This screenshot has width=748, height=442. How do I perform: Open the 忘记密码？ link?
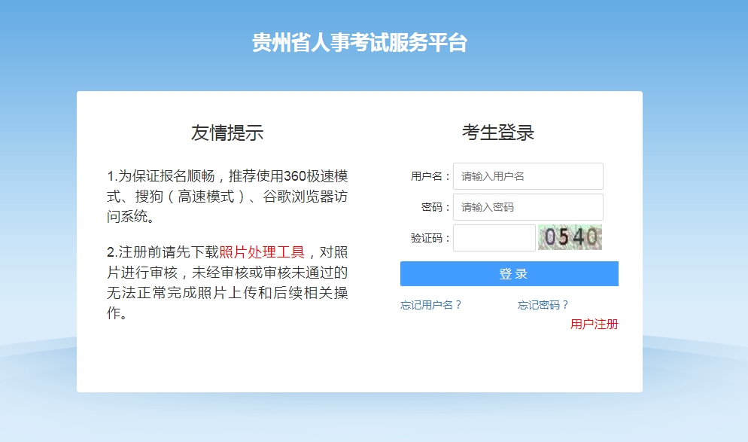point(543,305)
